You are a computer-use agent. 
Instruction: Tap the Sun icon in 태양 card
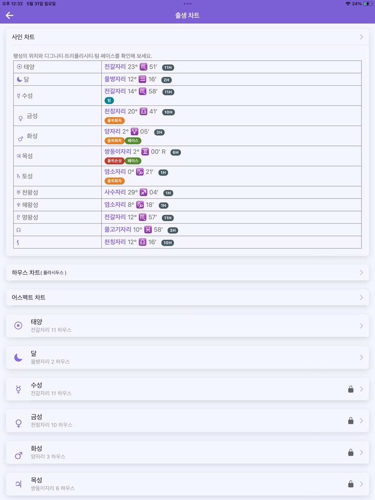click(x=18, y=326)
